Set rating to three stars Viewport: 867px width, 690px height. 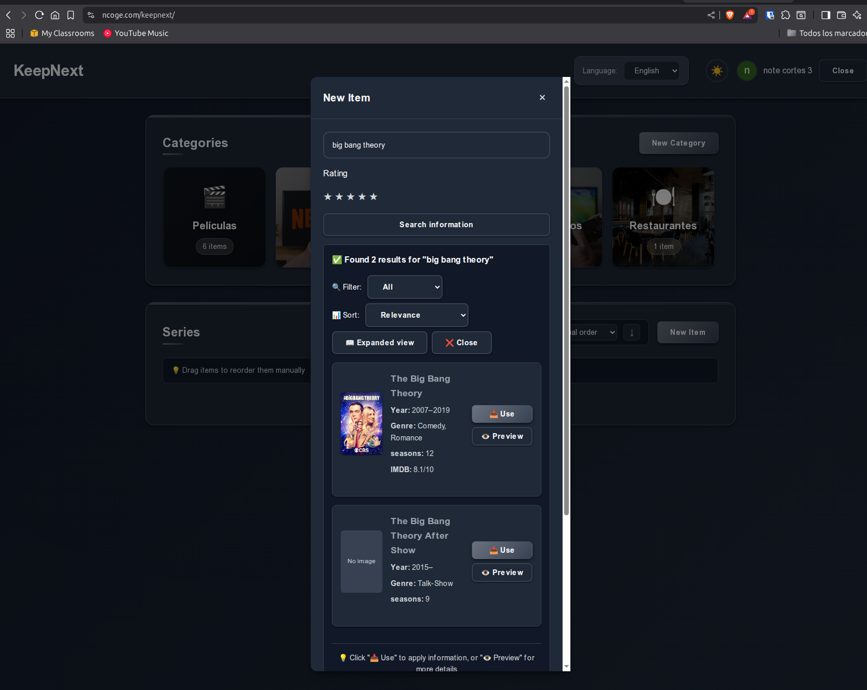(351, 197)
